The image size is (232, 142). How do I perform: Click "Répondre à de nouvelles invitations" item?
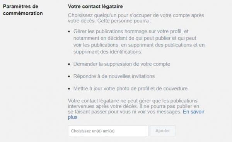coord(114,76)
